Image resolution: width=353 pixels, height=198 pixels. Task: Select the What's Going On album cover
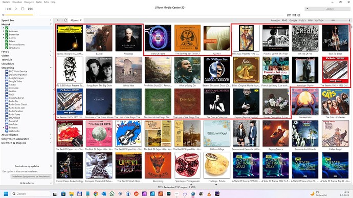click(187, 70)
